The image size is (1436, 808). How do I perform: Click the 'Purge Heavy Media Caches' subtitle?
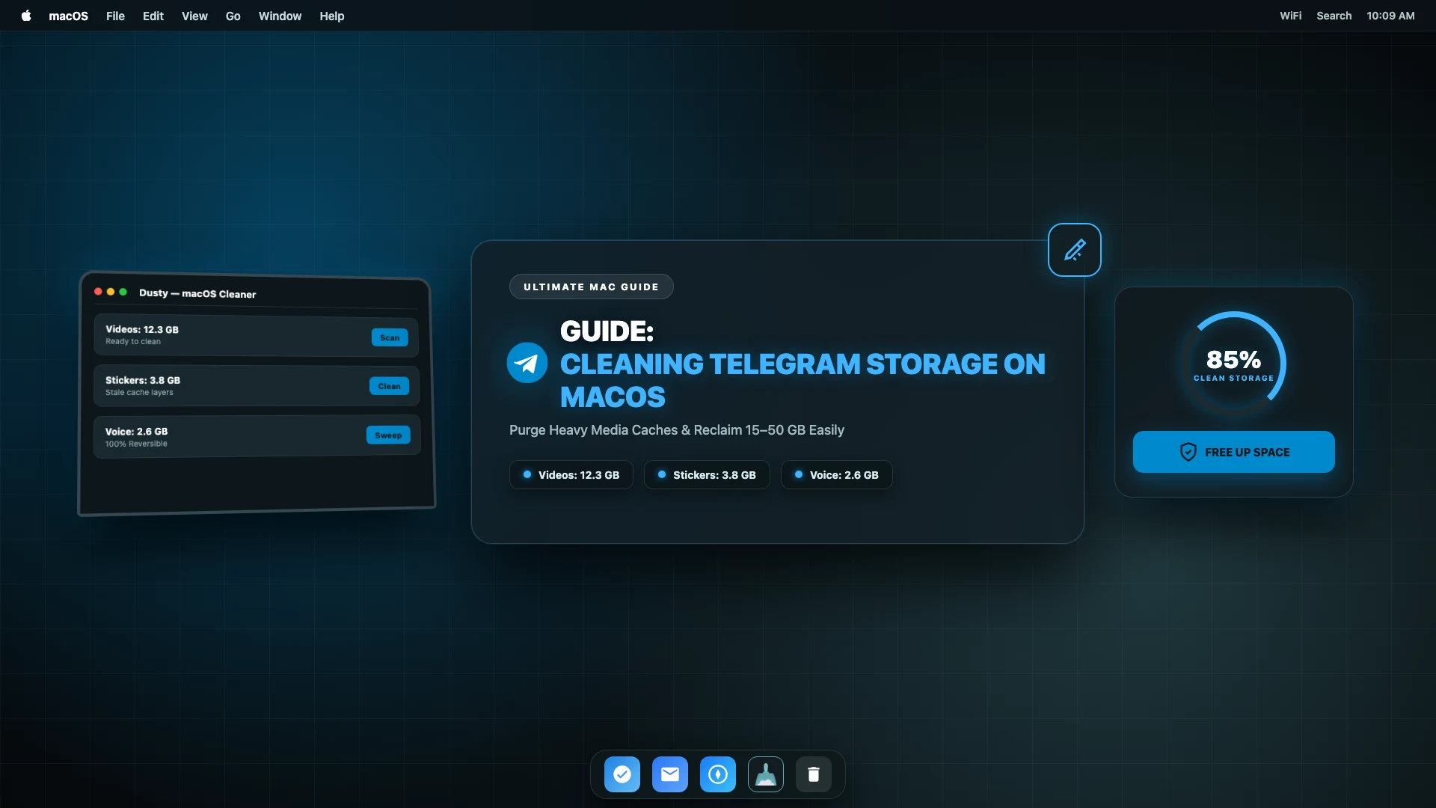tap(677, 430)
